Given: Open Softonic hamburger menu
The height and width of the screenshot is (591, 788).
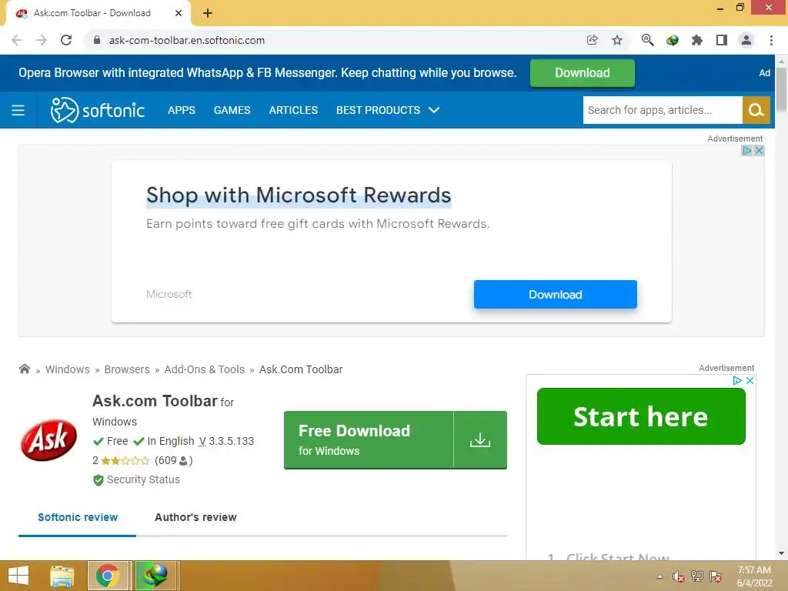Looking at the screenshot, I should coord(18,110).
